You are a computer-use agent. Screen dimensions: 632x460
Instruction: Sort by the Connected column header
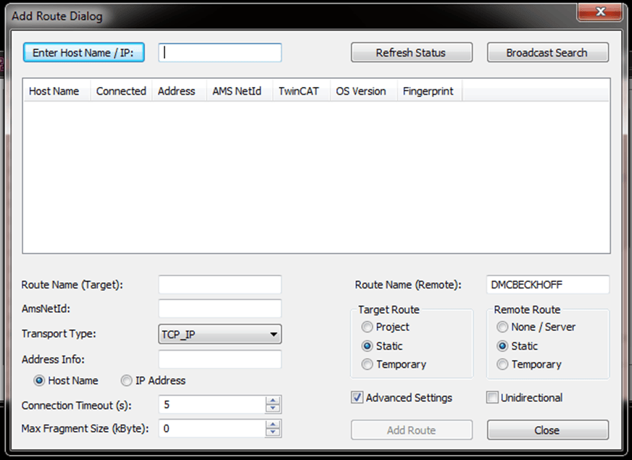[x=121, y=91]
